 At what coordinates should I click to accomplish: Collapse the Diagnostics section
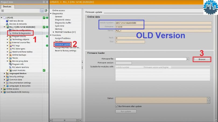[51, 13]
